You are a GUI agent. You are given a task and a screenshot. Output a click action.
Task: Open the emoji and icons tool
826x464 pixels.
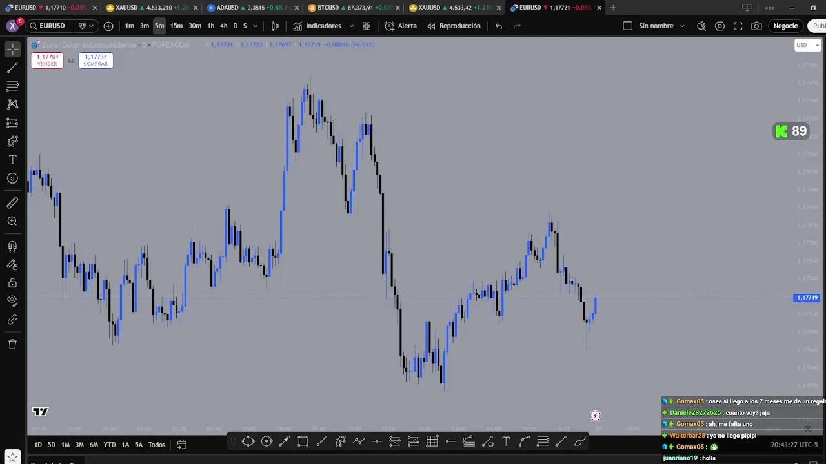[12, 179]
